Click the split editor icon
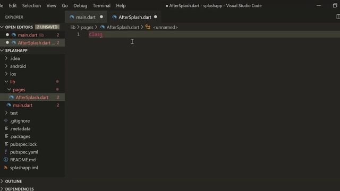 [x=338, y=16]
